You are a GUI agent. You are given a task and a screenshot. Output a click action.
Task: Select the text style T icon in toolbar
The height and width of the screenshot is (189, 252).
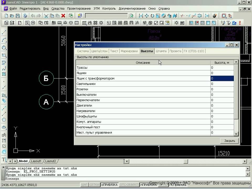[x=229, y=23]
